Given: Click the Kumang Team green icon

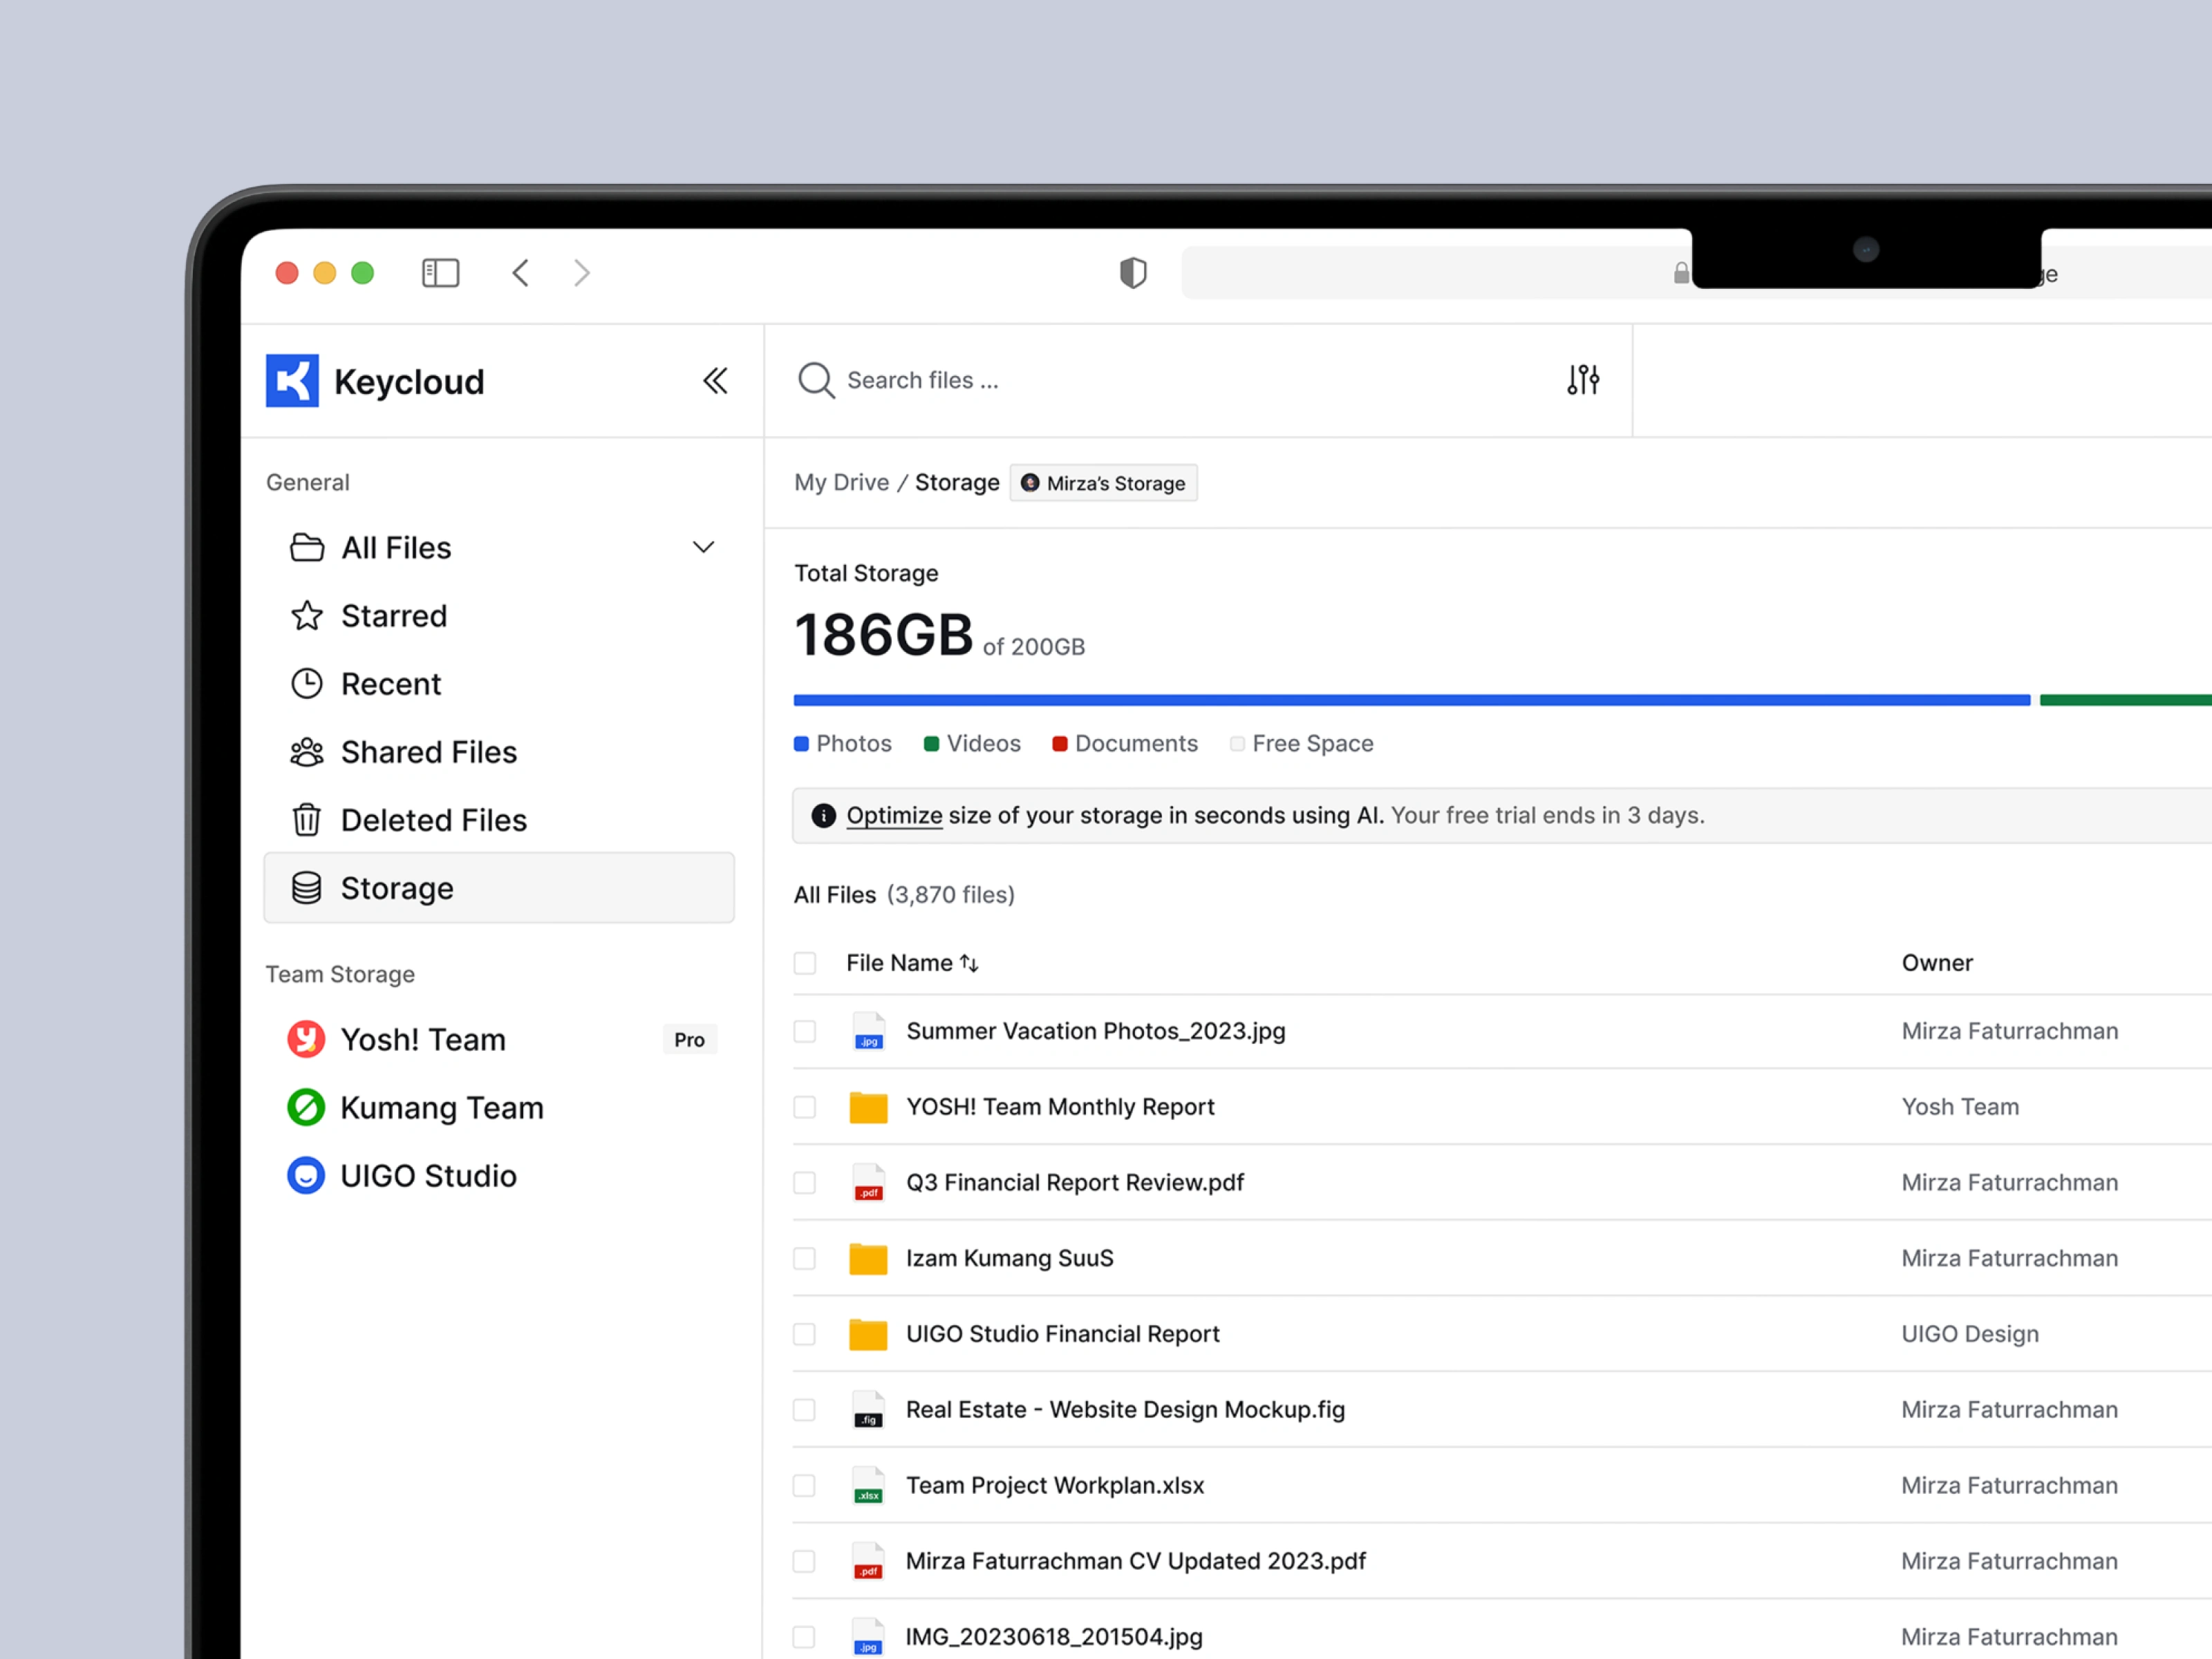Looking at the screenshot, I should (306, 1107).
